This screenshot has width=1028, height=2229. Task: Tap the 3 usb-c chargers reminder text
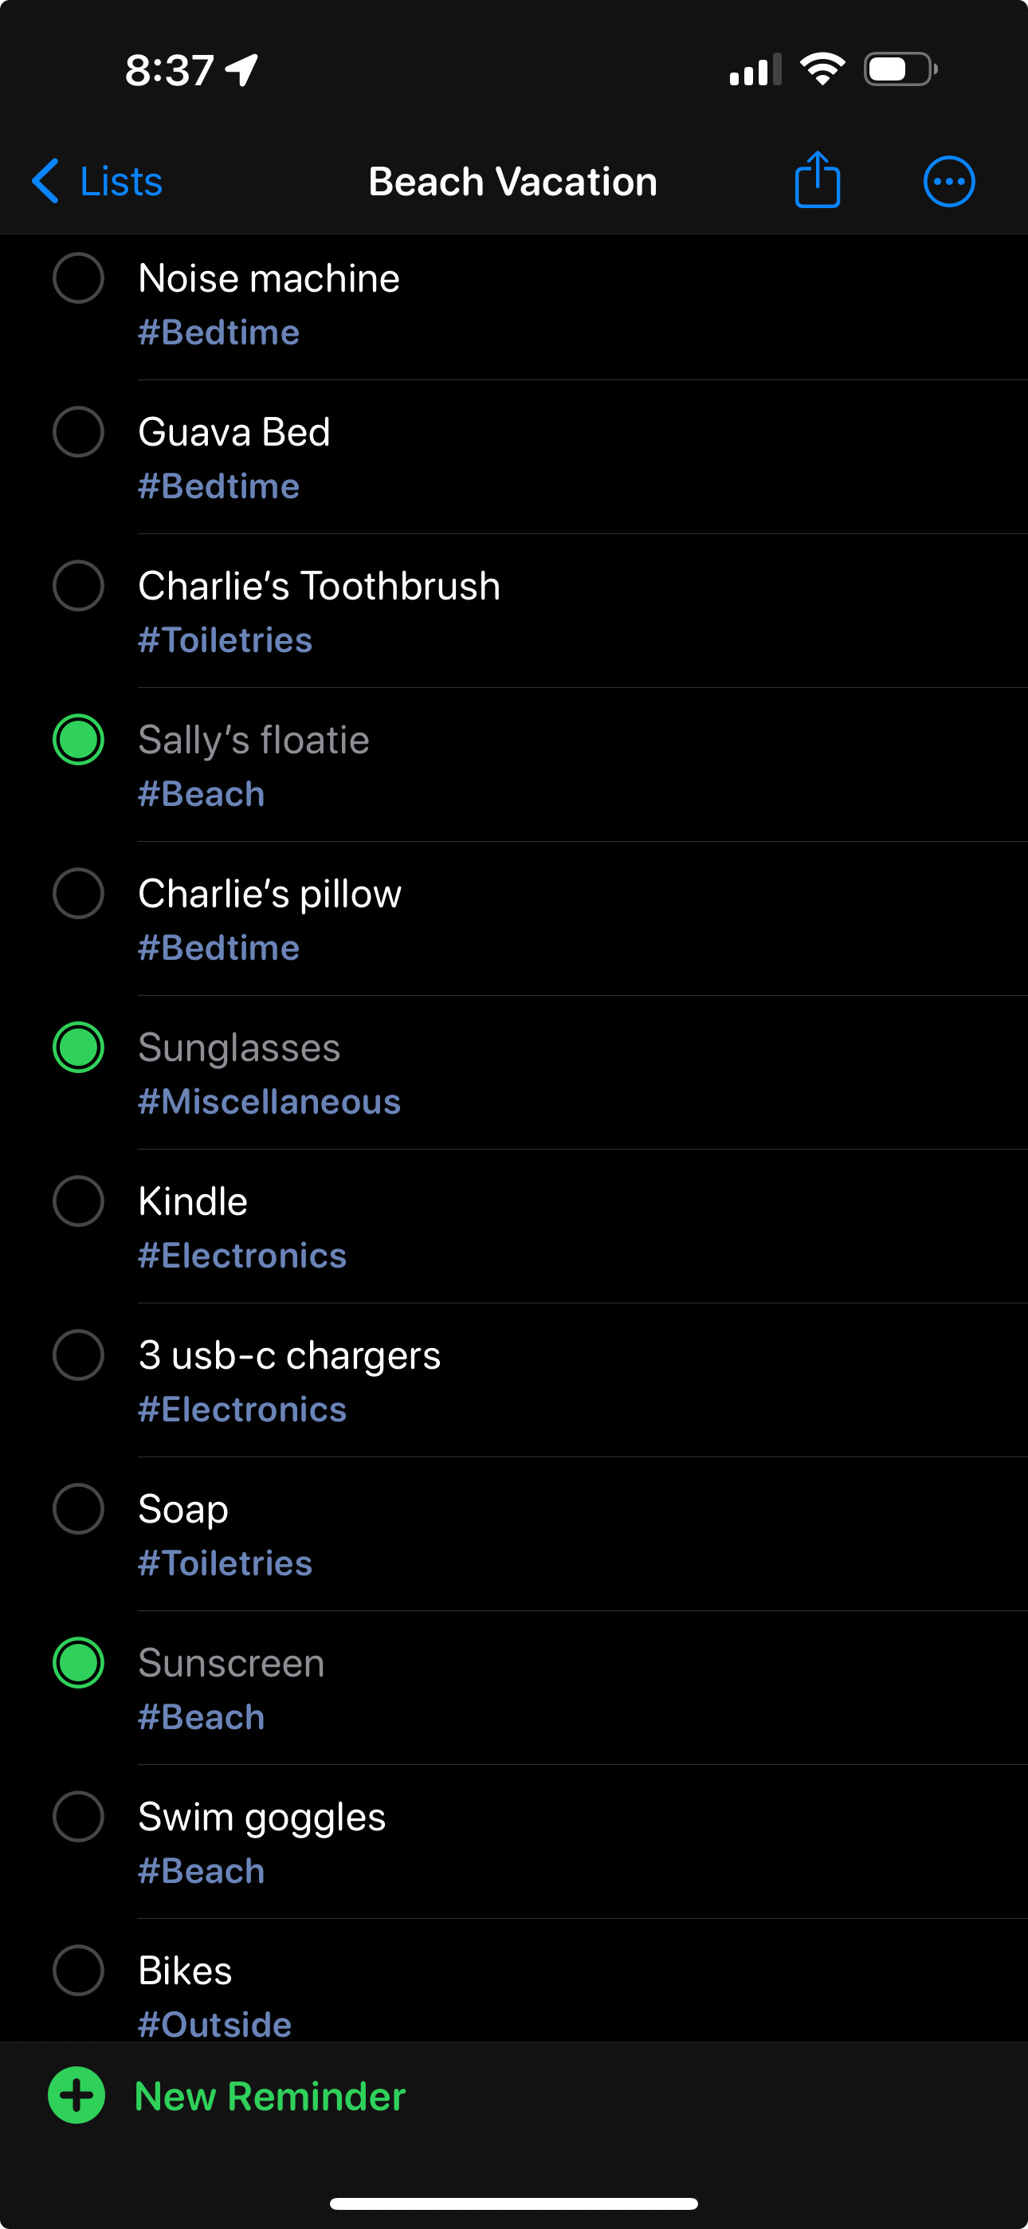[290, 1355]
